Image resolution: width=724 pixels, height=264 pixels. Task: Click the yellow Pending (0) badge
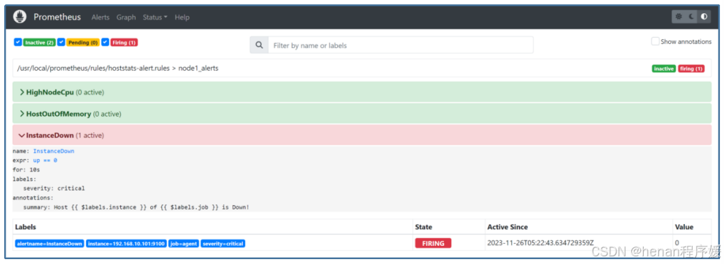[83, 43]
